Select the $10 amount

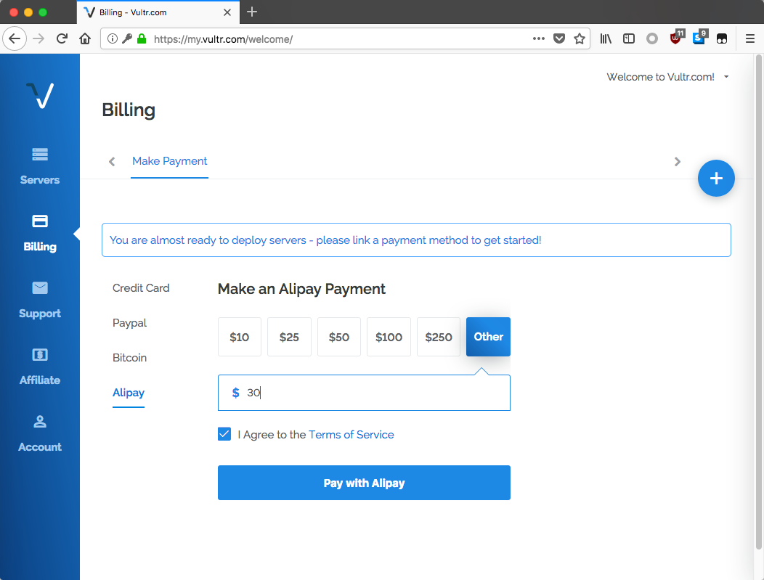[239, 337]
